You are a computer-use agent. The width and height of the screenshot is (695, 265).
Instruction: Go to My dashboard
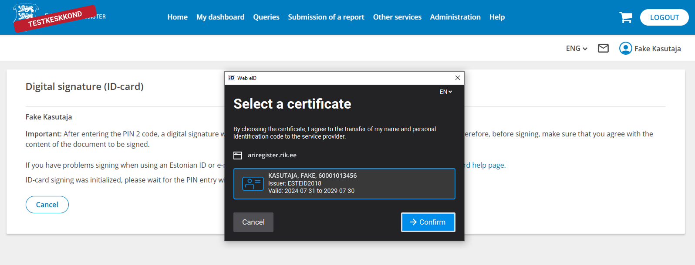[220, 17]
